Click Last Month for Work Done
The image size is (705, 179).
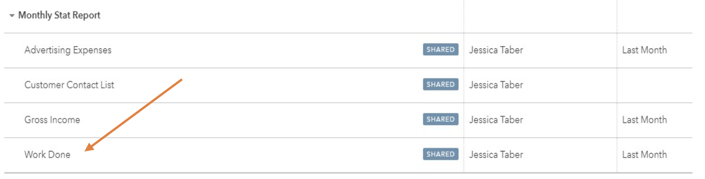[644, 154]
